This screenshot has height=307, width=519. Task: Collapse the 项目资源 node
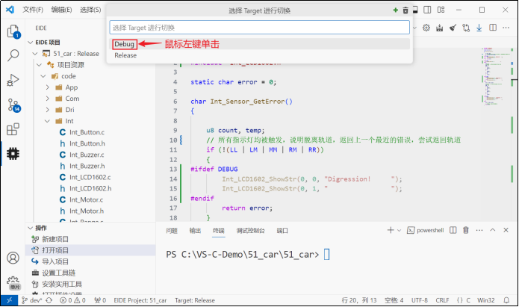pos(39,65)
